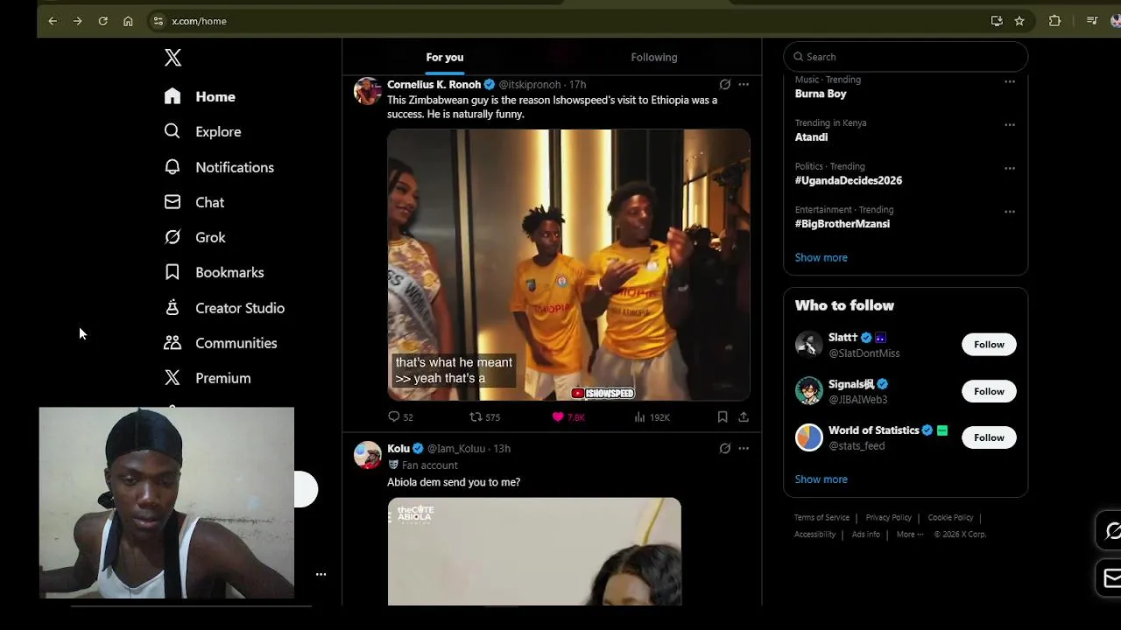Click the Home house icon in the sidebar
This screenshot has width=1121, height=630.
tap(173, 96)
